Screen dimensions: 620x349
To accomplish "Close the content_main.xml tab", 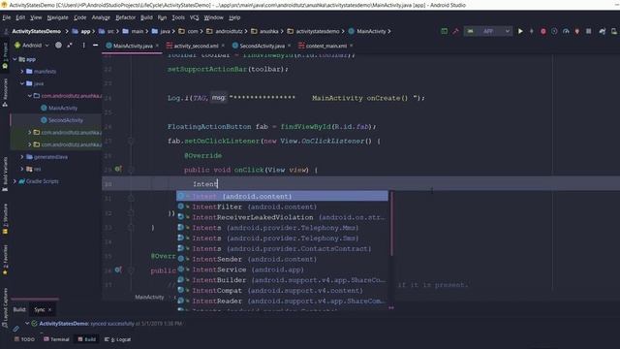I will (351, 46).
